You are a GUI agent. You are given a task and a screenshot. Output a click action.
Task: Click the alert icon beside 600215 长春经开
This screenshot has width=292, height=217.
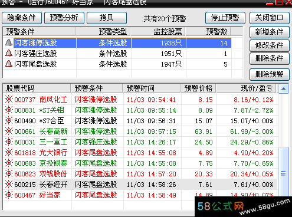[9, 185]
